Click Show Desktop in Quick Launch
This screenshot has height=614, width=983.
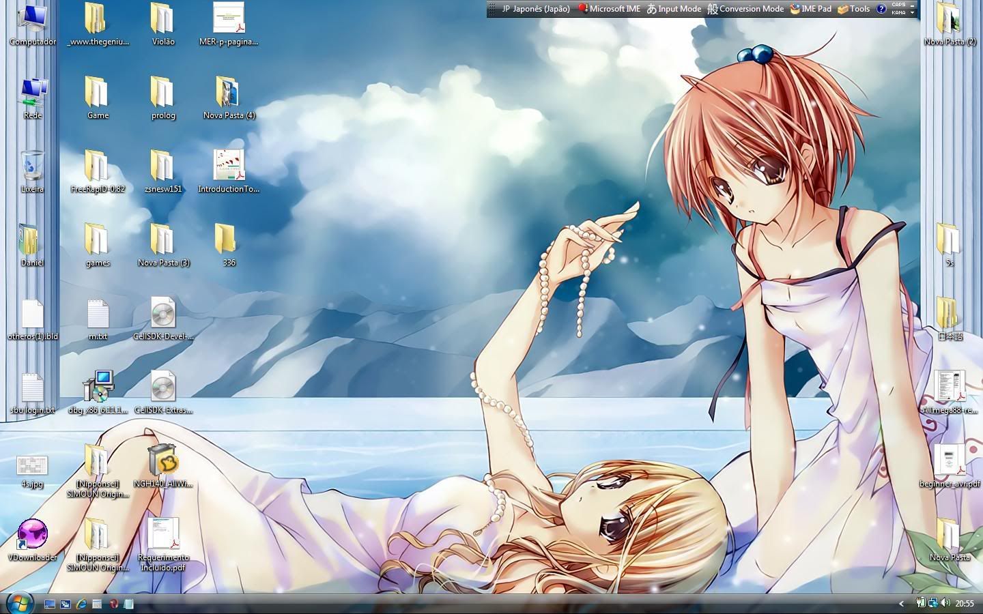[49, 604]
